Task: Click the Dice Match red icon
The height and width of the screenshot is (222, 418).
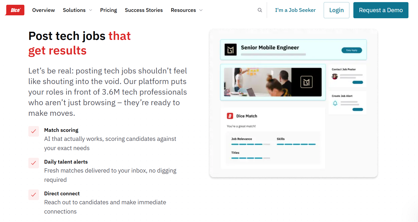Action: [230, 116]
